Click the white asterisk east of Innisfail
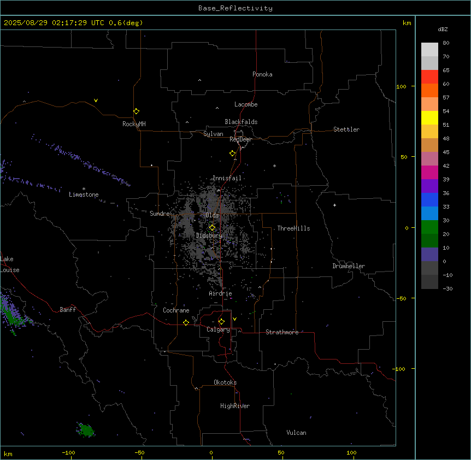Viewport: 471px width, 460px height. pos(274,166)
